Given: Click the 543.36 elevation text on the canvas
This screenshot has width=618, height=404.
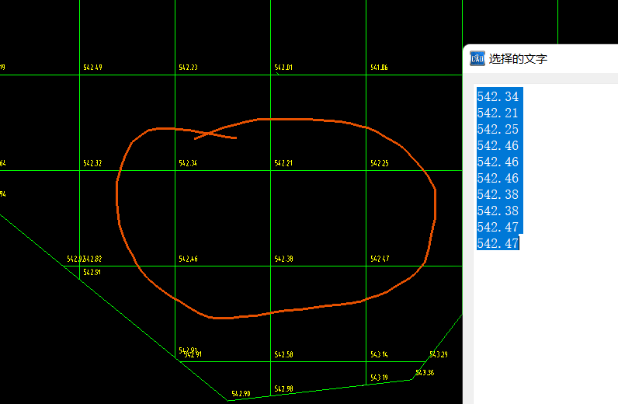Looking at the screenshot, I should click(x=425, y=374).
